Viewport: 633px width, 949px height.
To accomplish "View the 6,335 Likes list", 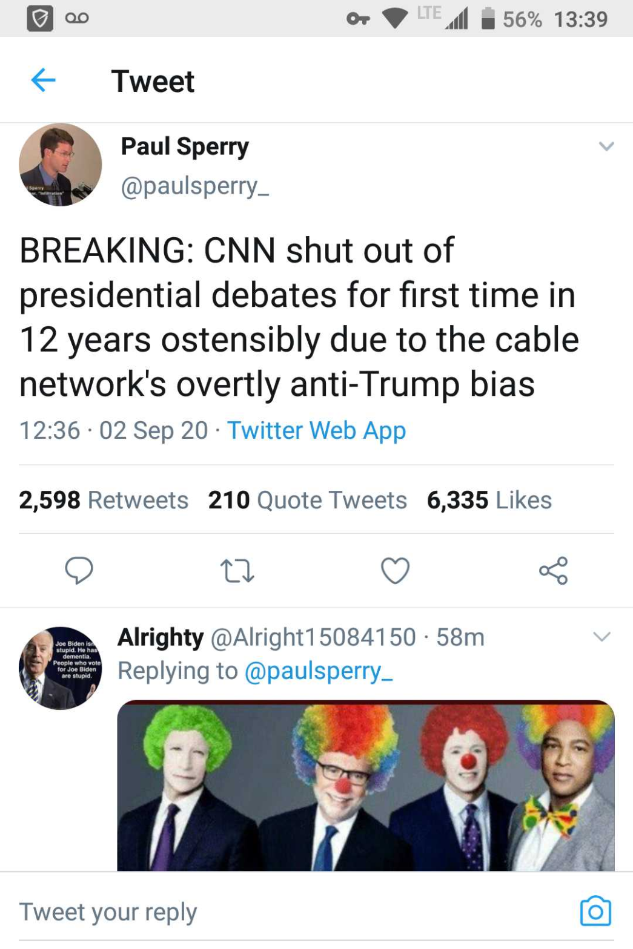I will point(489,500).
